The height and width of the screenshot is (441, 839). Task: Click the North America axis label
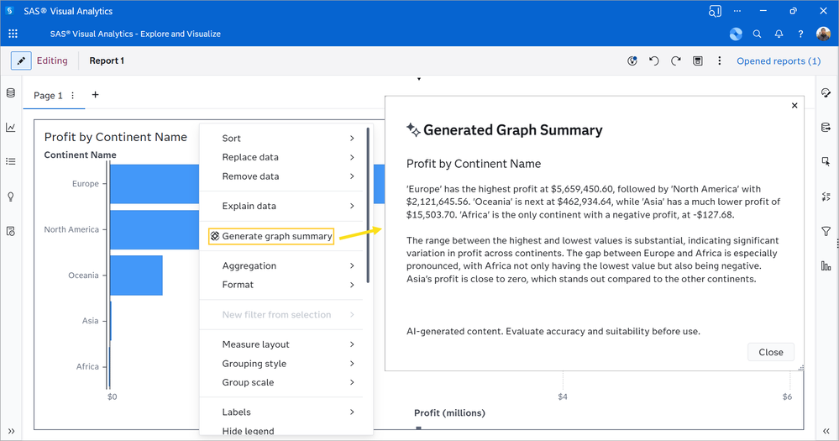(71, 229)
